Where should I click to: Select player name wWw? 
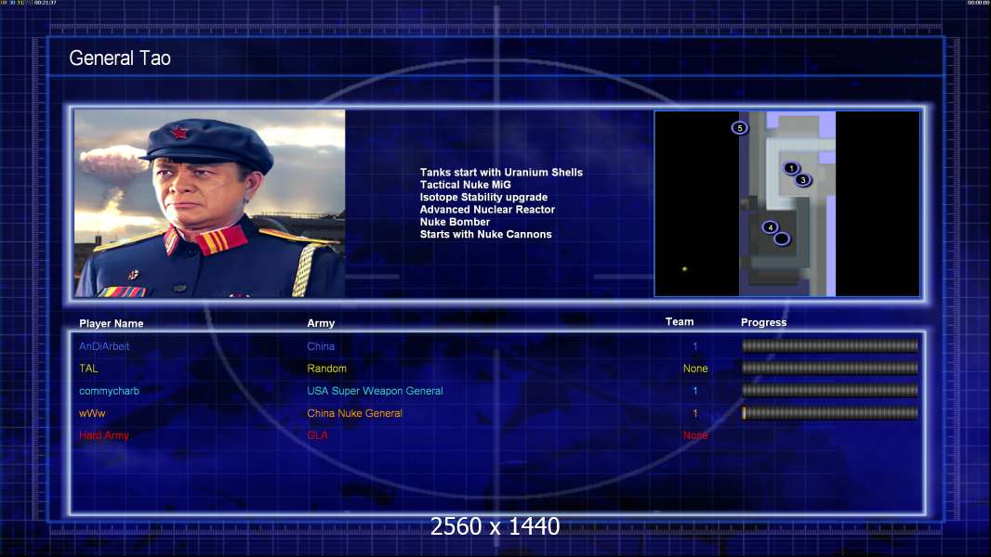click(92, 414)
